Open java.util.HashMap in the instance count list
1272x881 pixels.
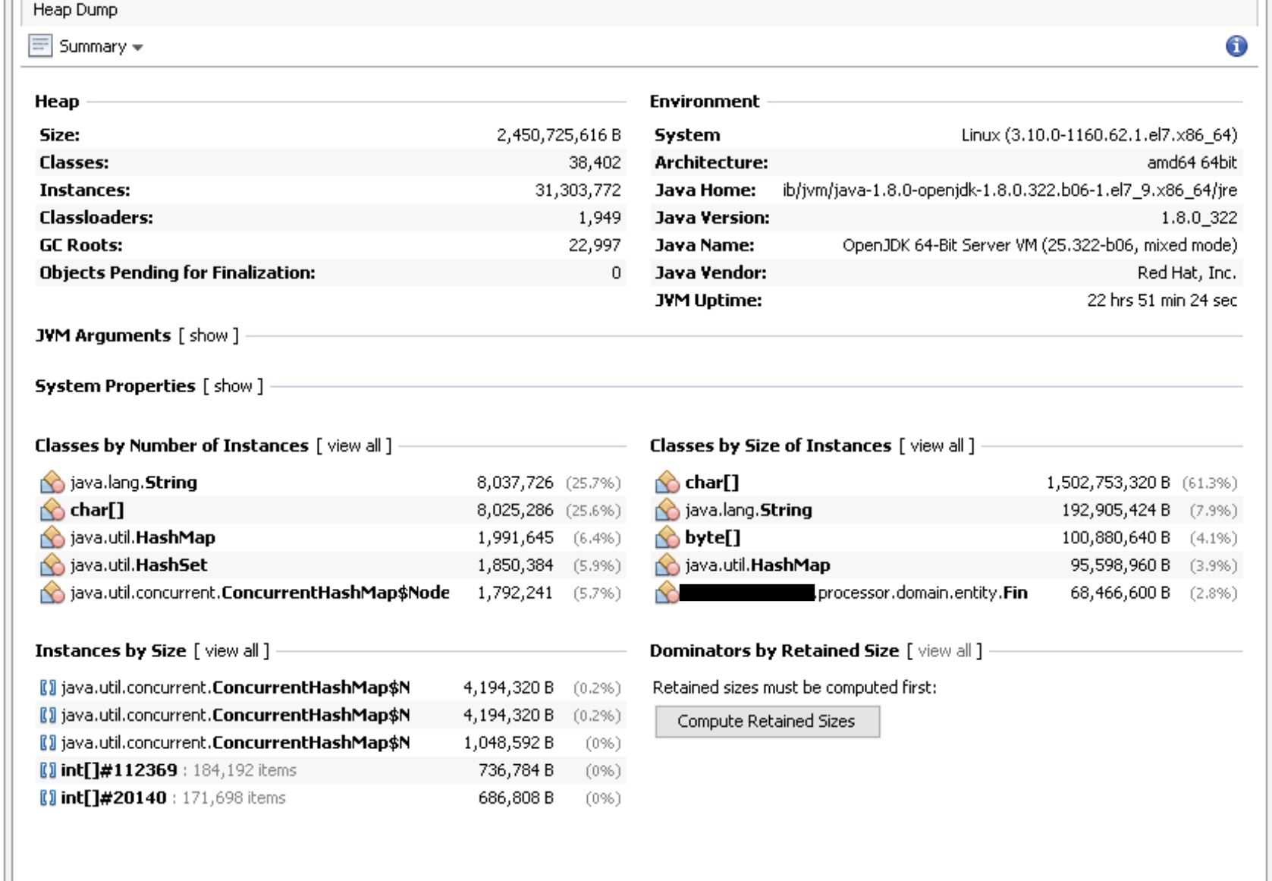tap(143, 538)
